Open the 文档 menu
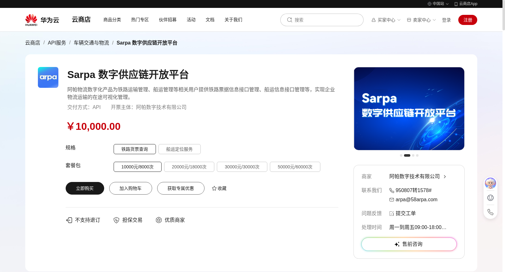The image size is (505, 272). 210,20
